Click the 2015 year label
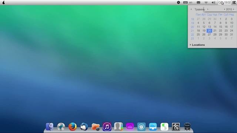 [229, 9]
